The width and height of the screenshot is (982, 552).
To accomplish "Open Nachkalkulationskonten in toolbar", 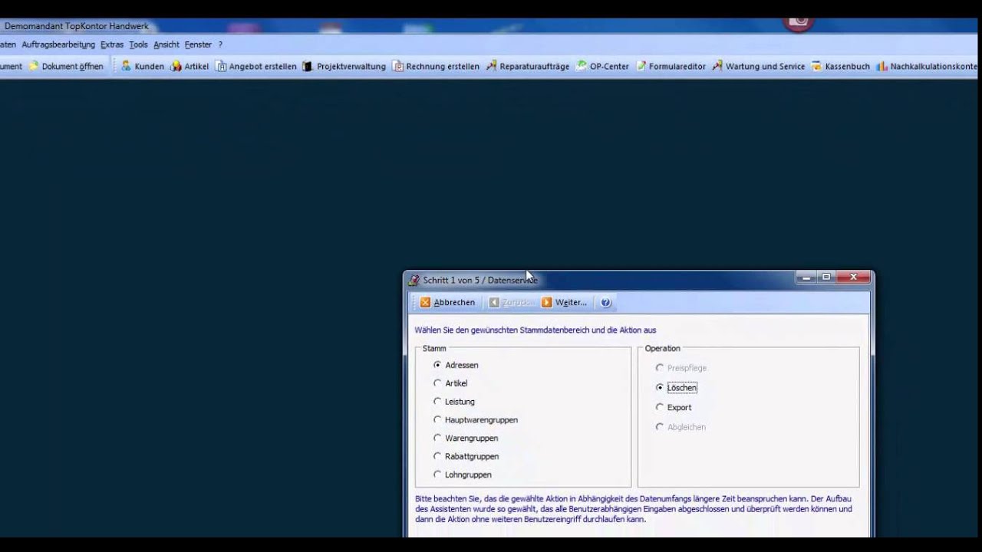I will point(928,67).
